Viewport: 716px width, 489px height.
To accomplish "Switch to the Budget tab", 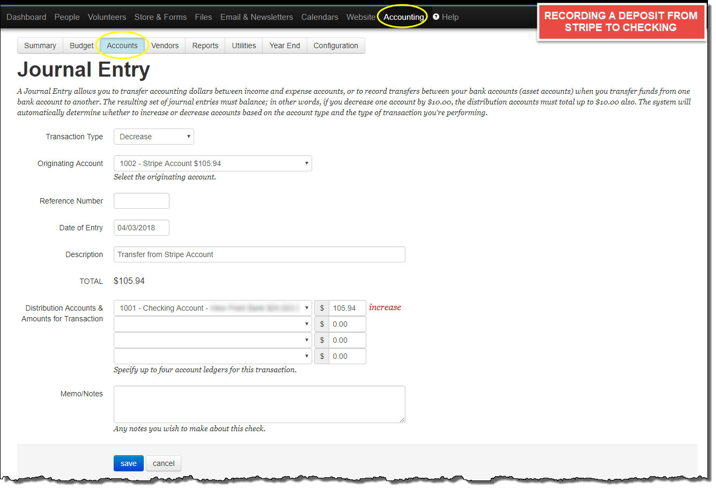I will [82, 46].
